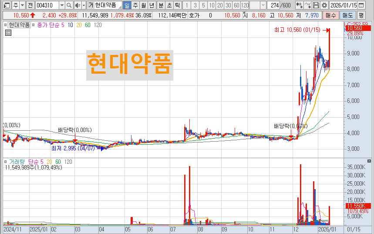This screenshot has width=374, height=234.
Task: Switch to 월 monthly chart period
Action: coord(143,5)
